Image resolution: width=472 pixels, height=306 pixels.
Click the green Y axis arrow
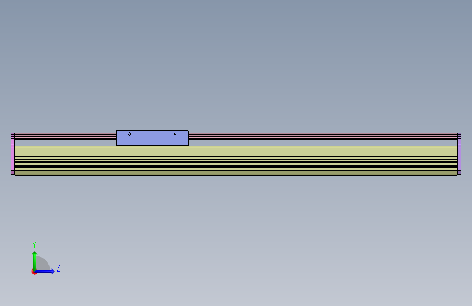(x=34, y=261)
